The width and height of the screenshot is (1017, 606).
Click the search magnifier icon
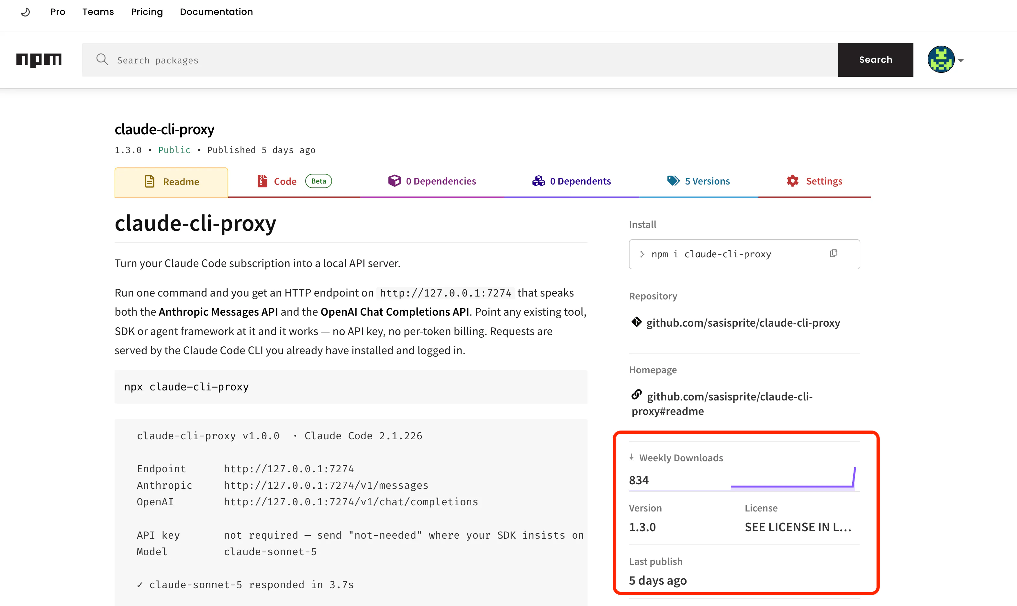tap(102, 60)
